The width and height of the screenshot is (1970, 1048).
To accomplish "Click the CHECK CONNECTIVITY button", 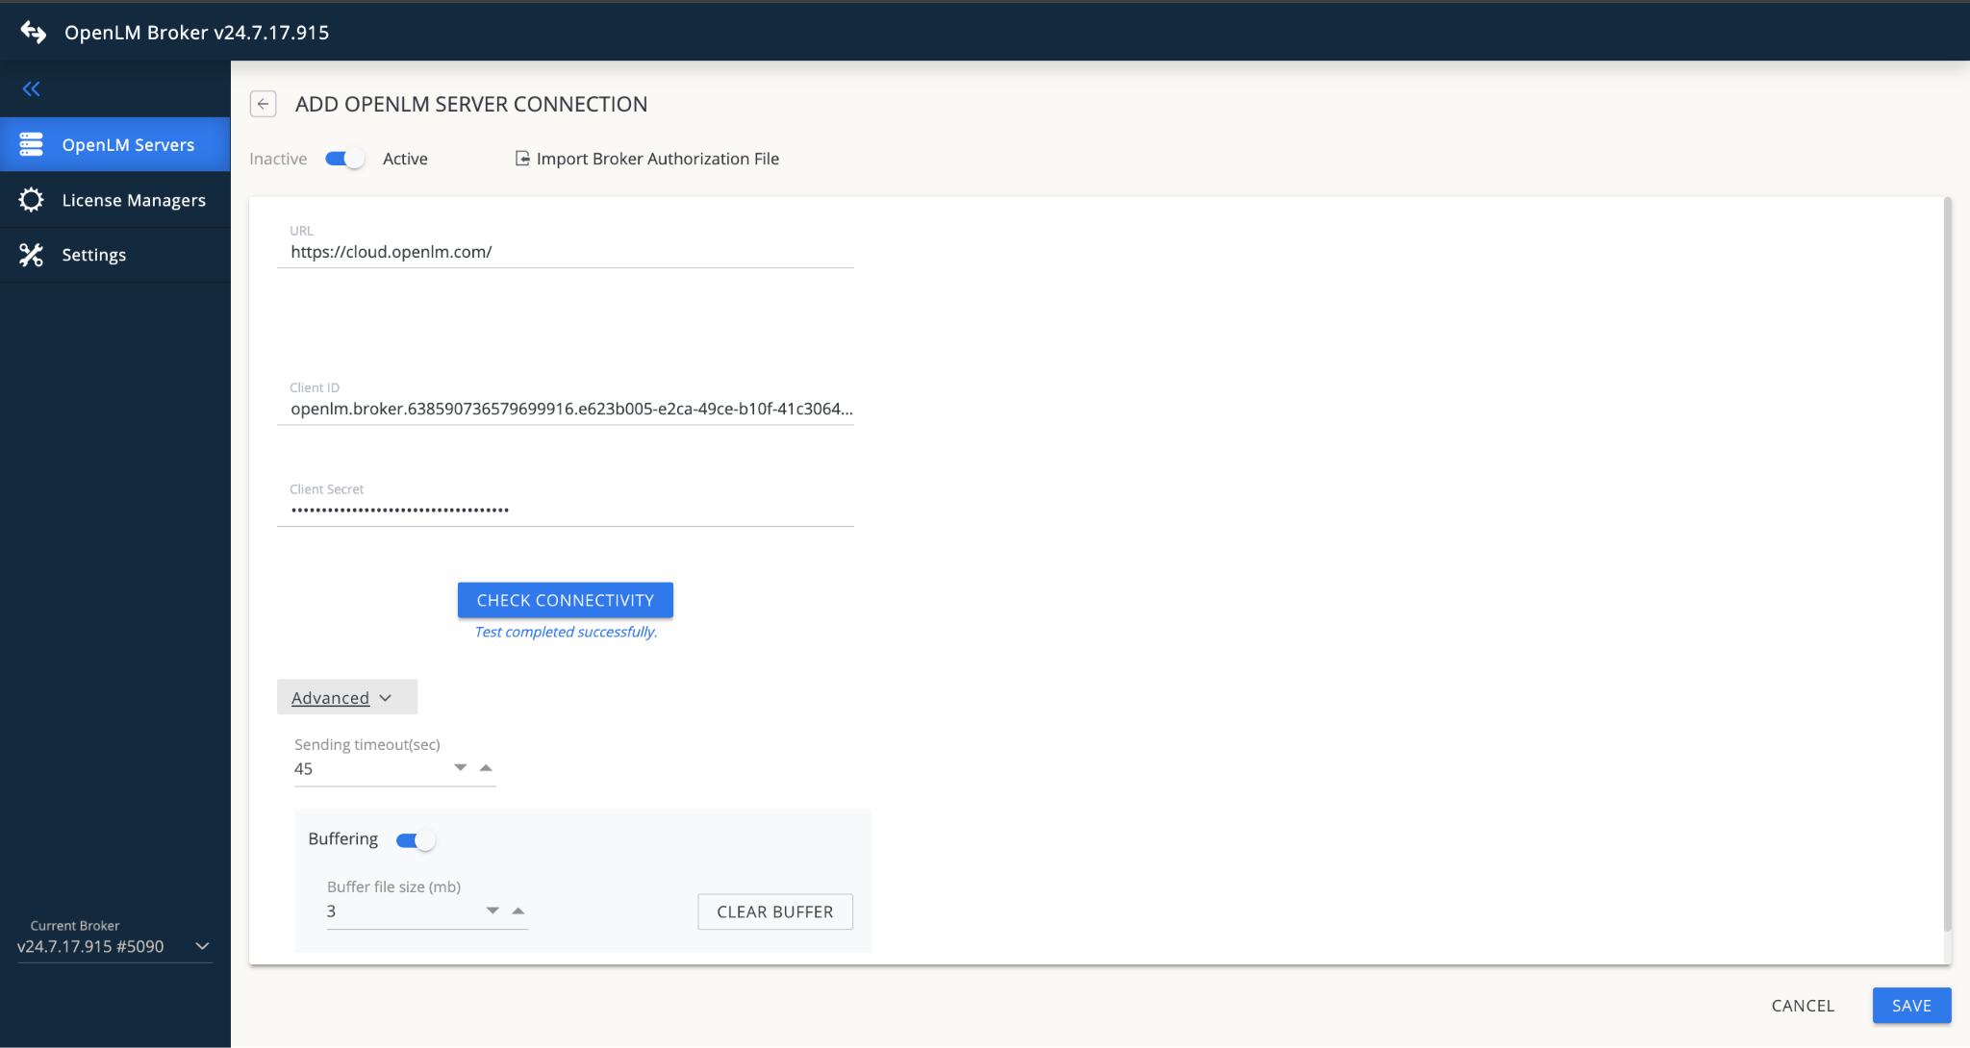I will [565, 599].
